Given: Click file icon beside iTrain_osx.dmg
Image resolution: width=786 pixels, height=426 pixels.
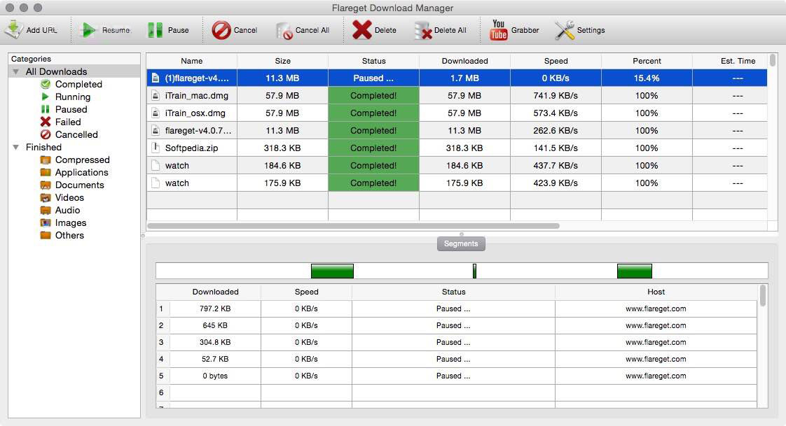Looking at the screenshot, I should 156,113.
